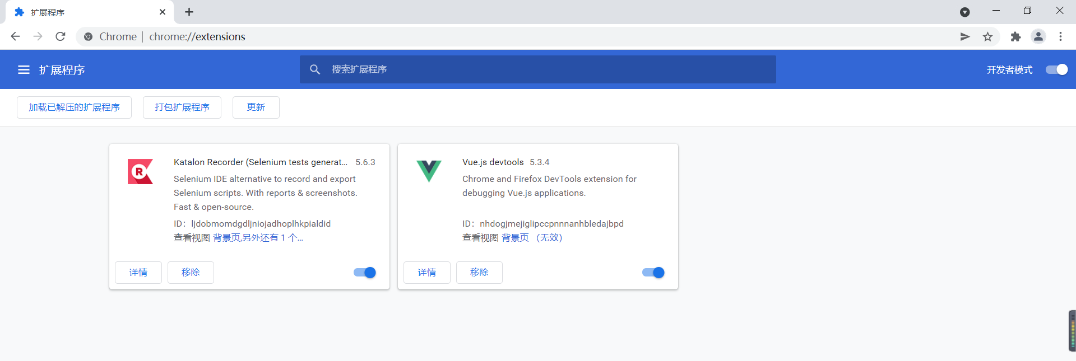Open the Extensions puzzle icon menu
Image resolution: width=1076 pixels, height=361 pixels.
pos(1015,36)
